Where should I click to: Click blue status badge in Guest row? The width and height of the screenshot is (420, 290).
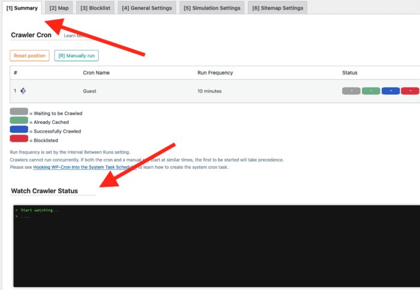[391, 91]
